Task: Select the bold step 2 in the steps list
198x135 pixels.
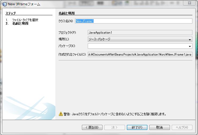Action: pyautogui.click(x=20, y=24)
